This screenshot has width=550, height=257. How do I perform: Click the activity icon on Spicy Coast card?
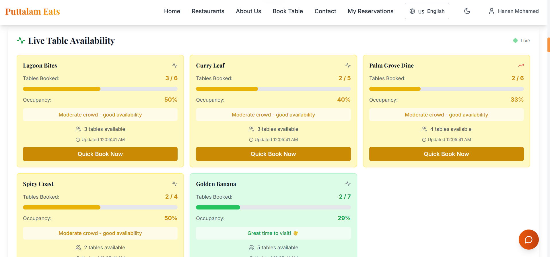(175, 184)
